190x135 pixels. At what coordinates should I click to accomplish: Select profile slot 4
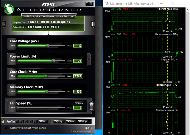[x=31, y=122]
